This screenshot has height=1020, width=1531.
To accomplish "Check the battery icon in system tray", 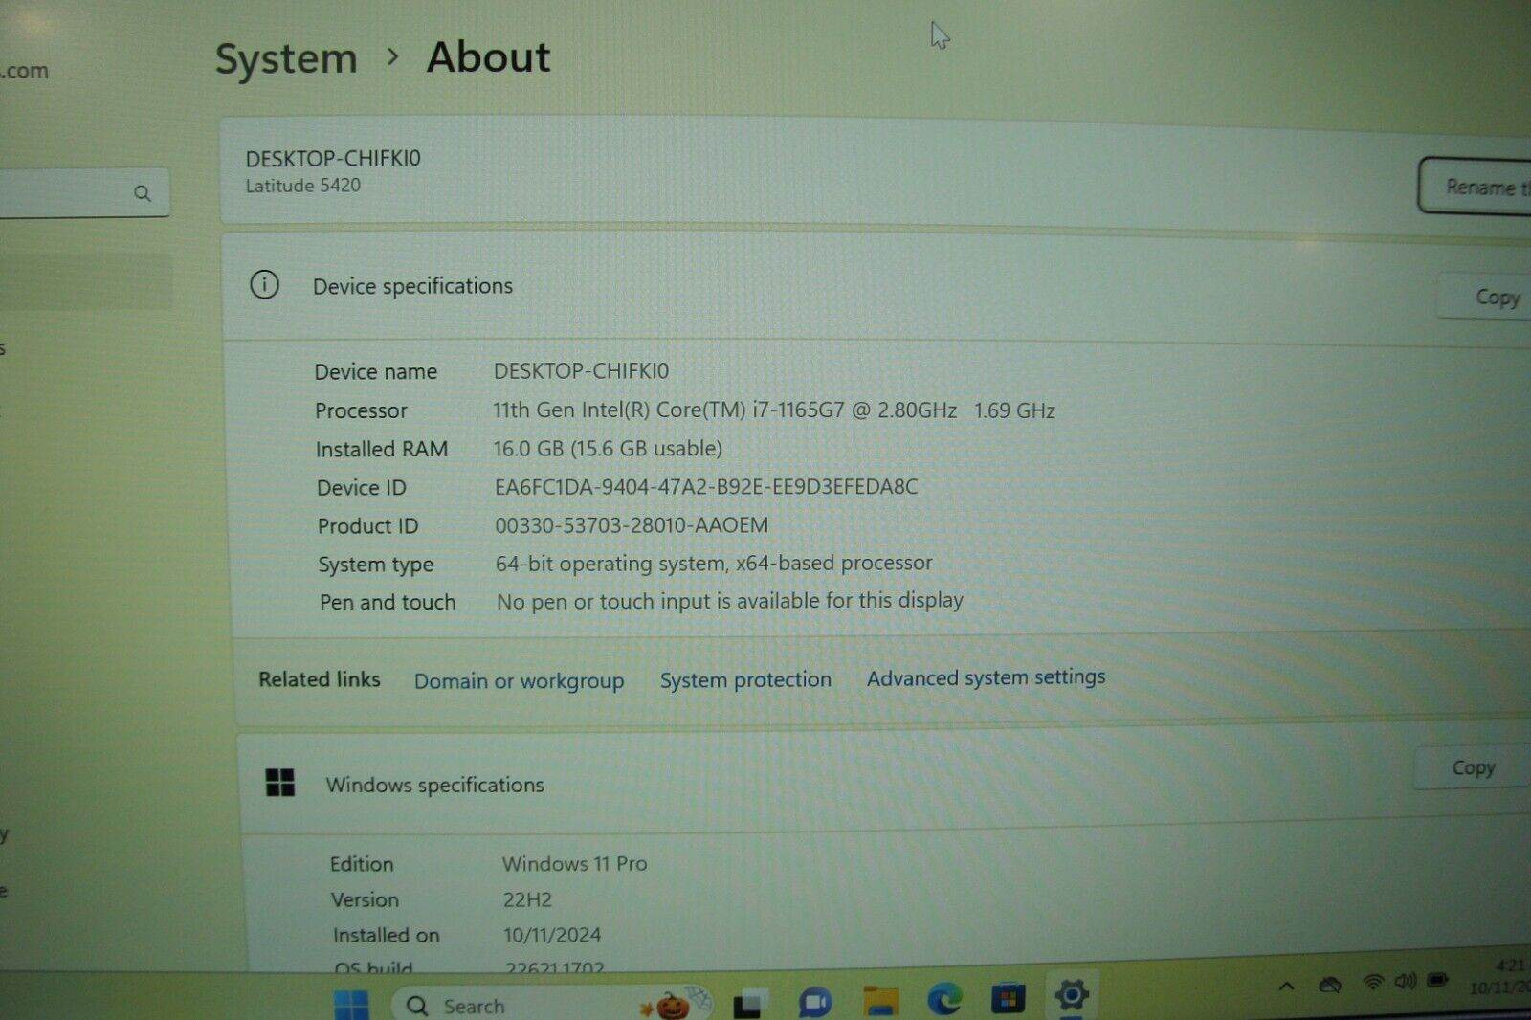I will (1436, 982).
